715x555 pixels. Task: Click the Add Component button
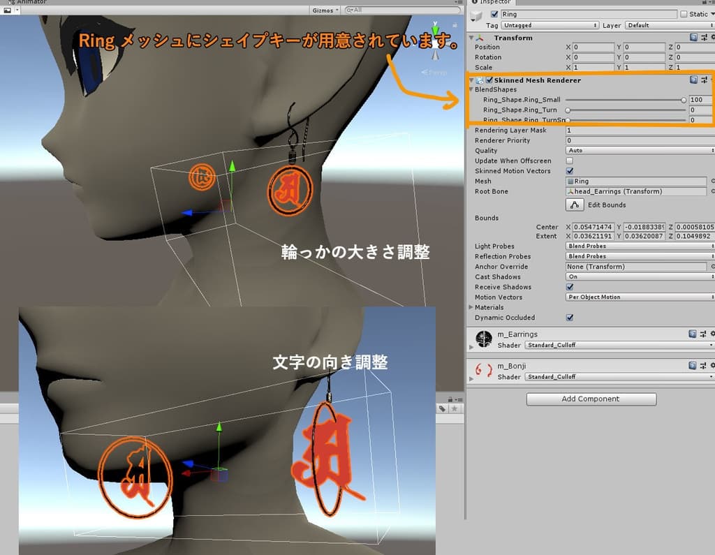click(x=591, y=399)
